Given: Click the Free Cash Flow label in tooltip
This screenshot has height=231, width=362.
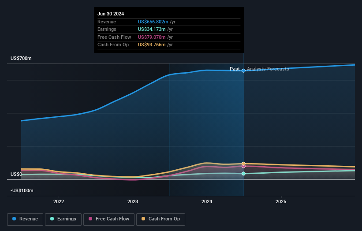Looking at the screenshot, I should (114, 37).
